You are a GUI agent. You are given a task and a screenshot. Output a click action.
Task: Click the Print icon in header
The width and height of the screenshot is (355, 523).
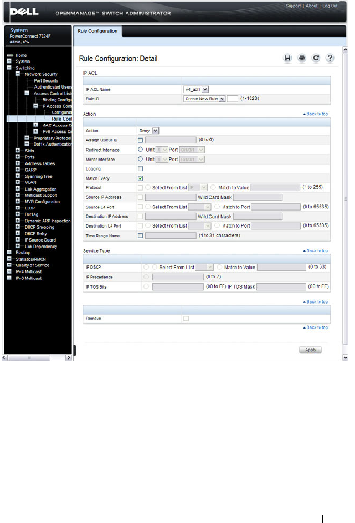point(302,58)
